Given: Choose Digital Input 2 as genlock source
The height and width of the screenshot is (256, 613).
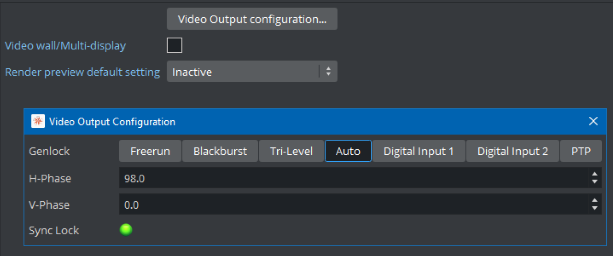Looking at the screenshot, I should coord(512,151).
